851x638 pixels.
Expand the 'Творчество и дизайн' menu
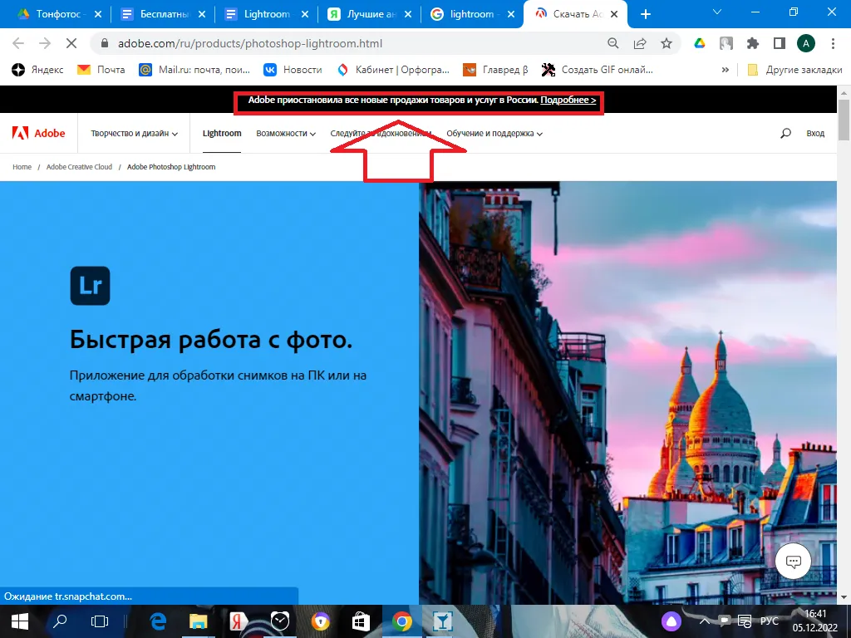point(134,134)
